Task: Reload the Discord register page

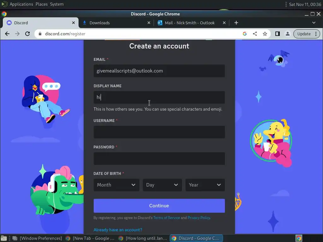Action: click(27, 34)
